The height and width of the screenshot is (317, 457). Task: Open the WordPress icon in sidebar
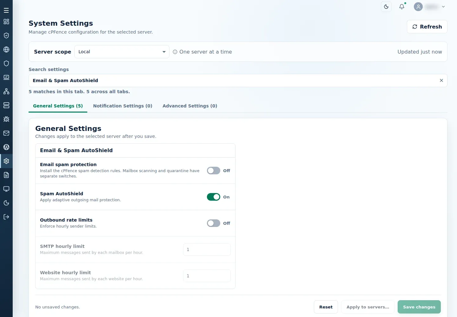click(x=6, y=147)
